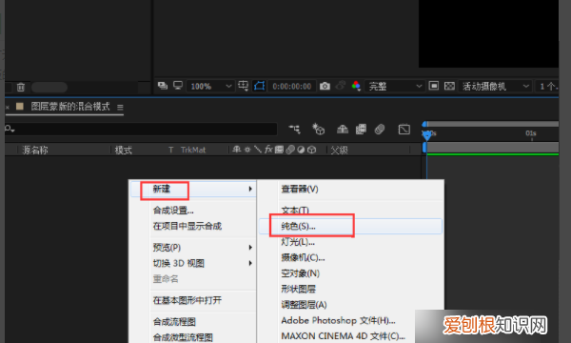Click shy switch column header icon
The height and width of the screenshot is (343, 571).
click(237, 150)
